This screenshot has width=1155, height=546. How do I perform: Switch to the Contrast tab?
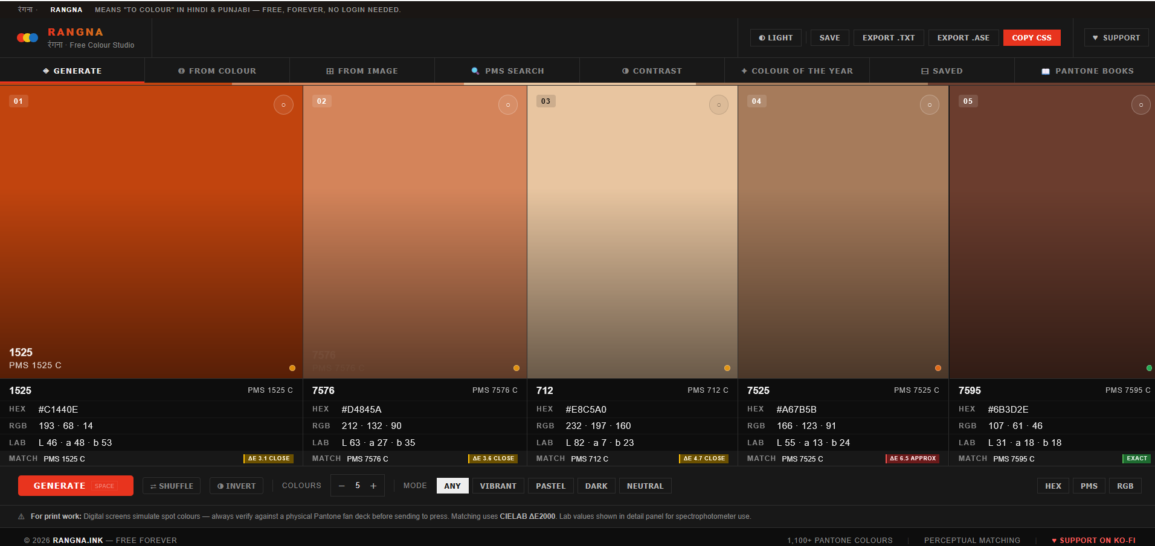652,71
